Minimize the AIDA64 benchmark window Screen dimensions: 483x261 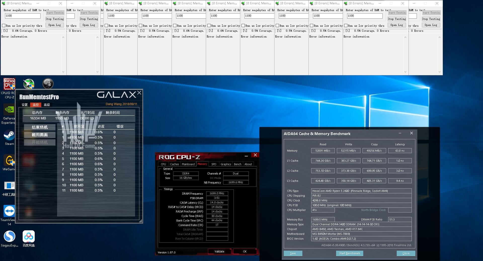(400, 133)
